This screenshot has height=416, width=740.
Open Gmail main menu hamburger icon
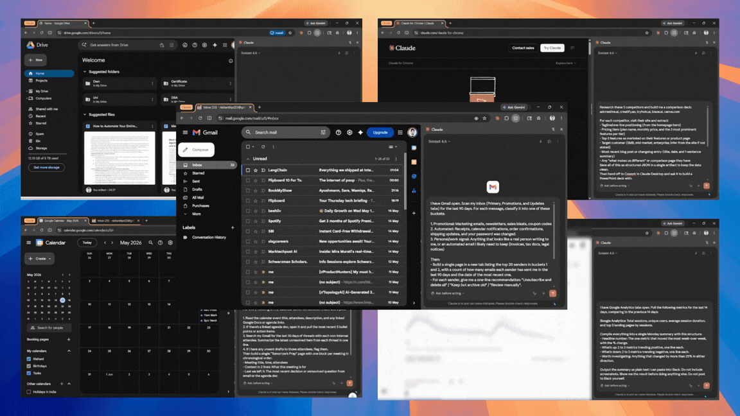[185, 132]
